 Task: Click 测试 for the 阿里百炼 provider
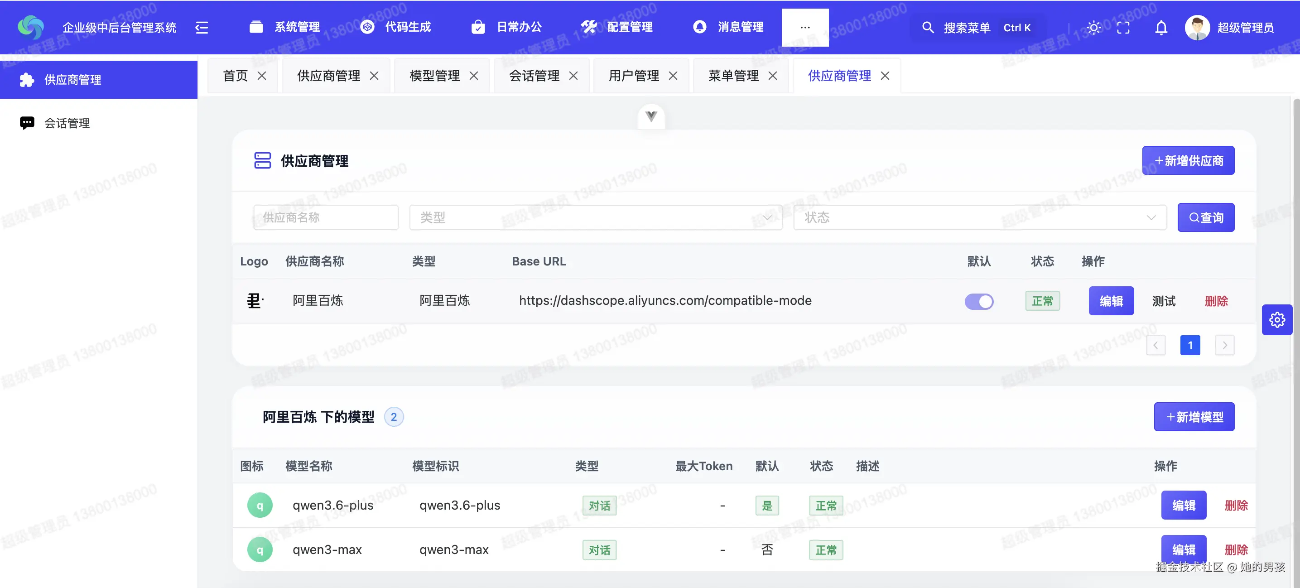point(1164,301)
